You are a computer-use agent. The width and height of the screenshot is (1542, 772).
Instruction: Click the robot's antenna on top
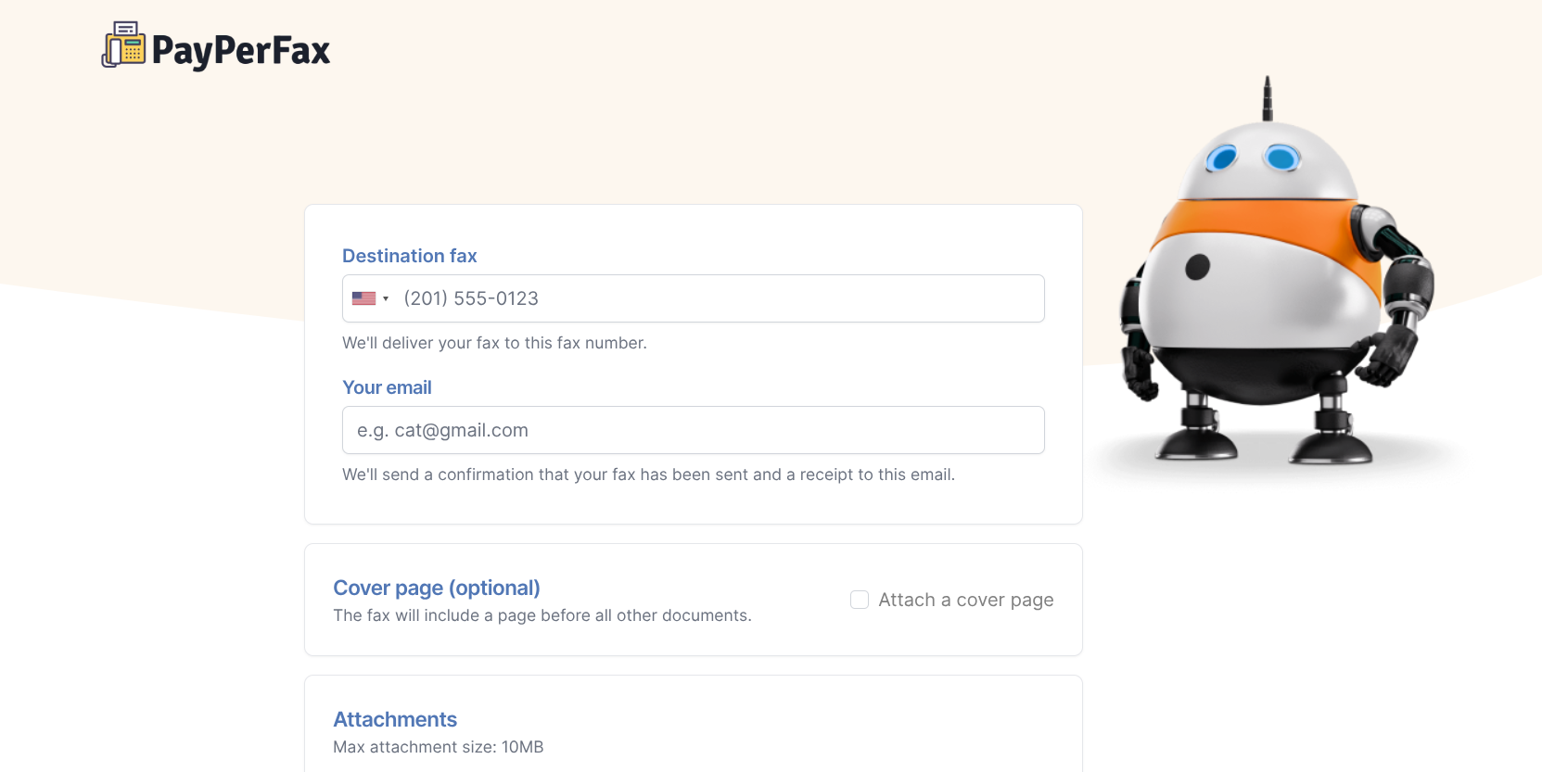[1268, 98]
